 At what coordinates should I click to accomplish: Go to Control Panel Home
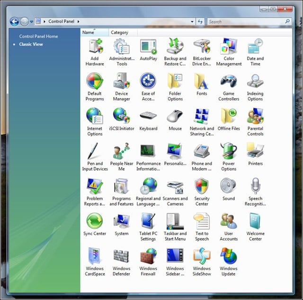38,36
